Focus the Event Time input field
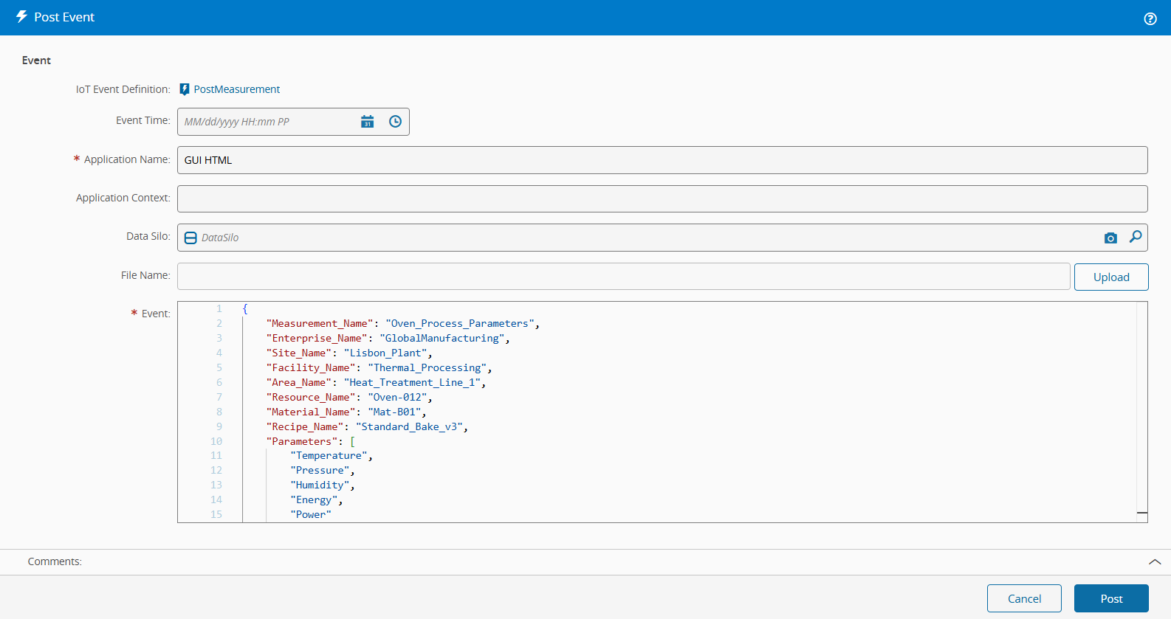This screenshot has height=619, width=1171. tap(266, 122)
